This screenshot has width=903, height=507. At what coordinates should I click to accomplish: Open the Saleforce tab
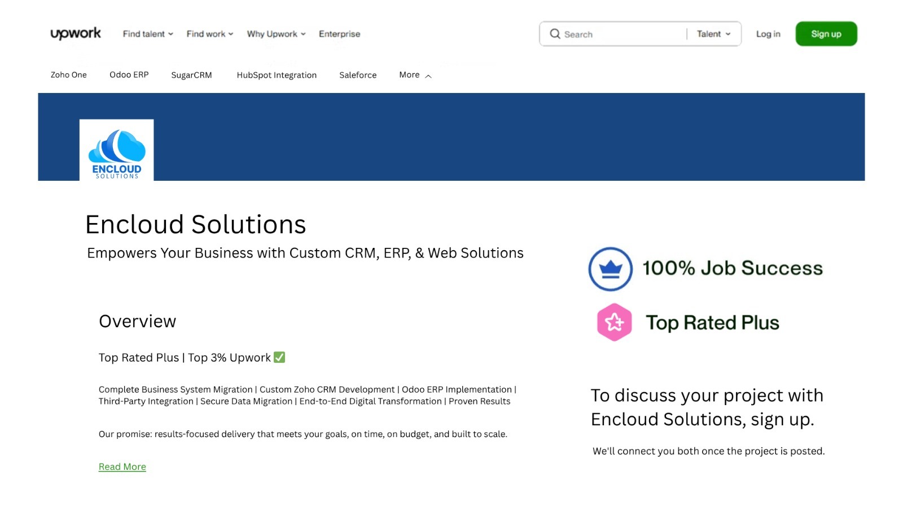358,75
